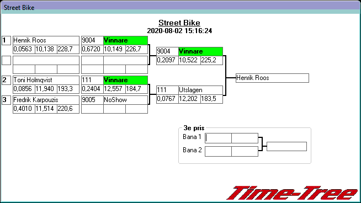The height and width of the screenshot is (203, 361).
Task: Select the Henrik Roos name field
Action: pos(46,40)
